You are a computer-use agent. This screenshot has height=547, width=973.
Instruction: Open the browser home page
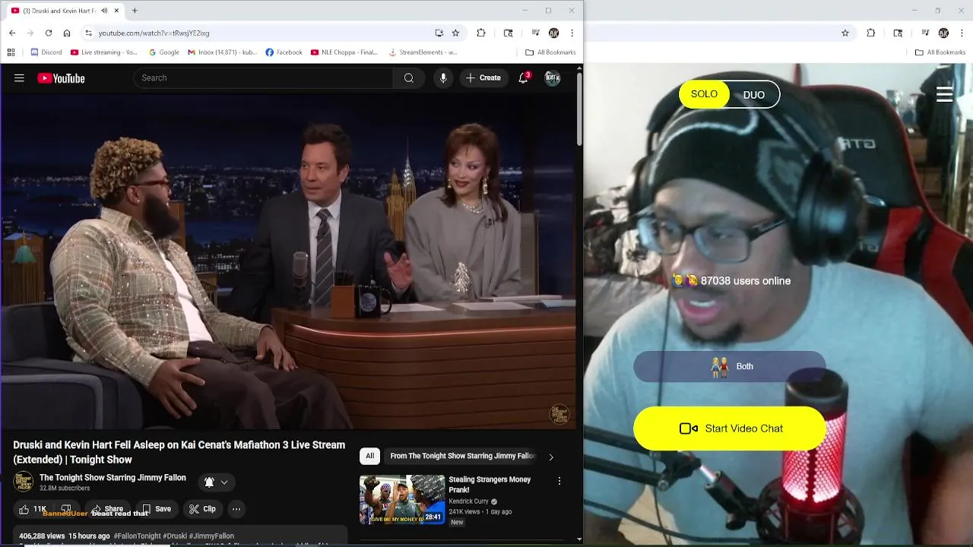coord(67,33)
